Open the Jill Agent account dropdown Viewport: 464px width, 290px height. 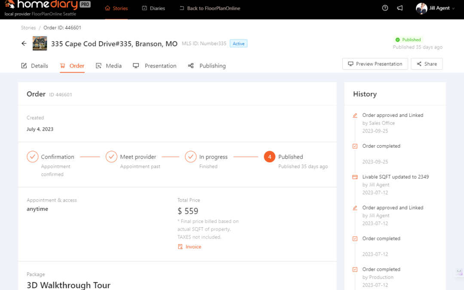[435, 8]
